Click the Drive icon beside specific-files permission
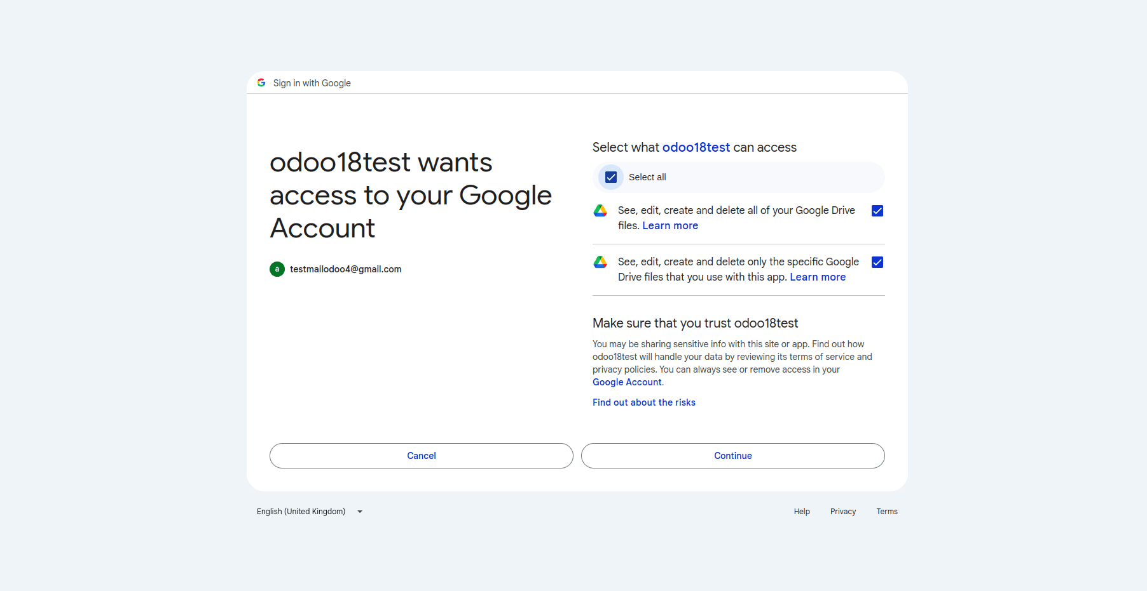This screenshot has height=591, width=1147. 600,262
